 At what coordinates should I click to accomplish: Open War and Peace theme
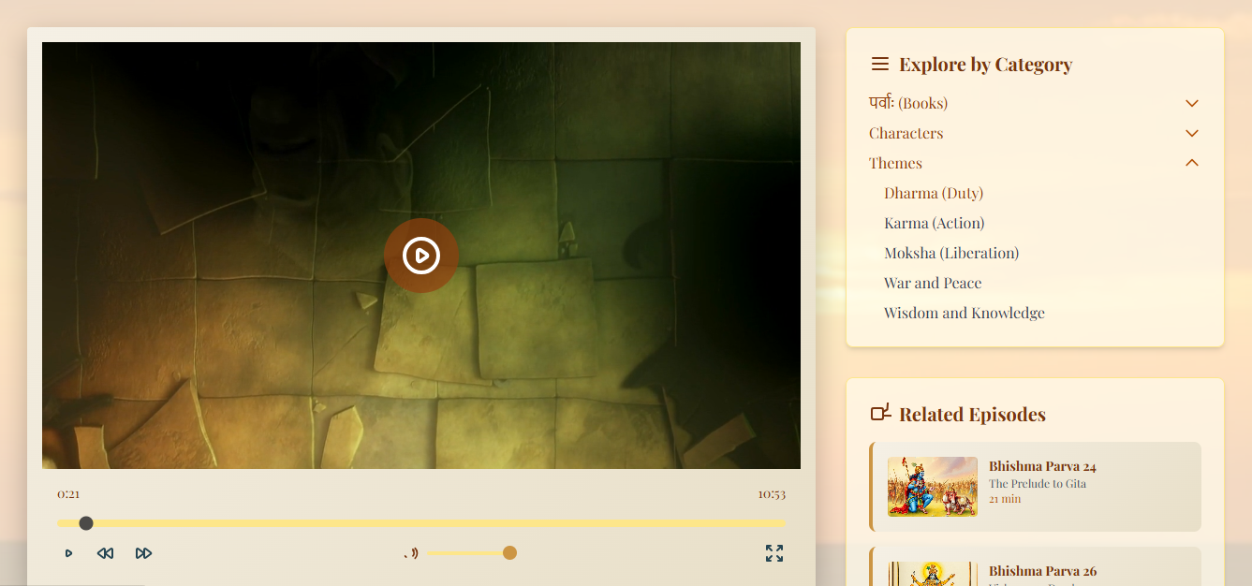click(x=933, y=283)
